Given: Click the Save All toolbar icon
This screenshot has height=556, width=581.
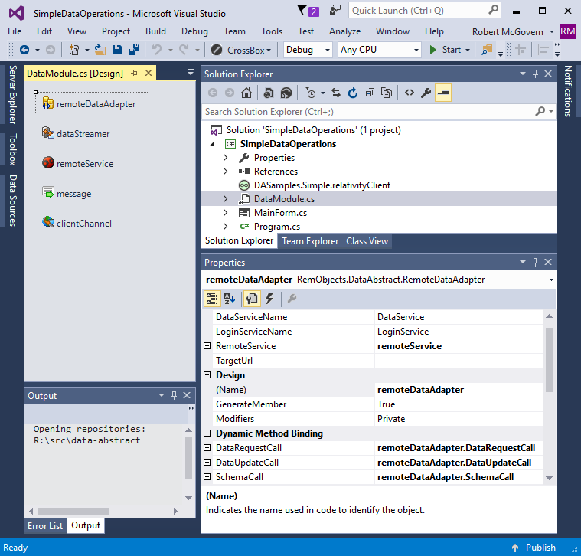Looking at the screenshot, I should coord(133,50).
